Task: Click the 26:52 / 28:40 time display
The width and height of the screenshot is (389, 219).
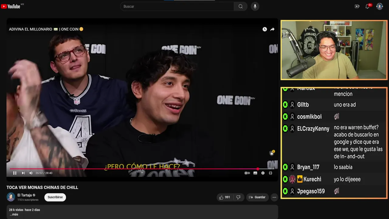Action: point(44,173)
